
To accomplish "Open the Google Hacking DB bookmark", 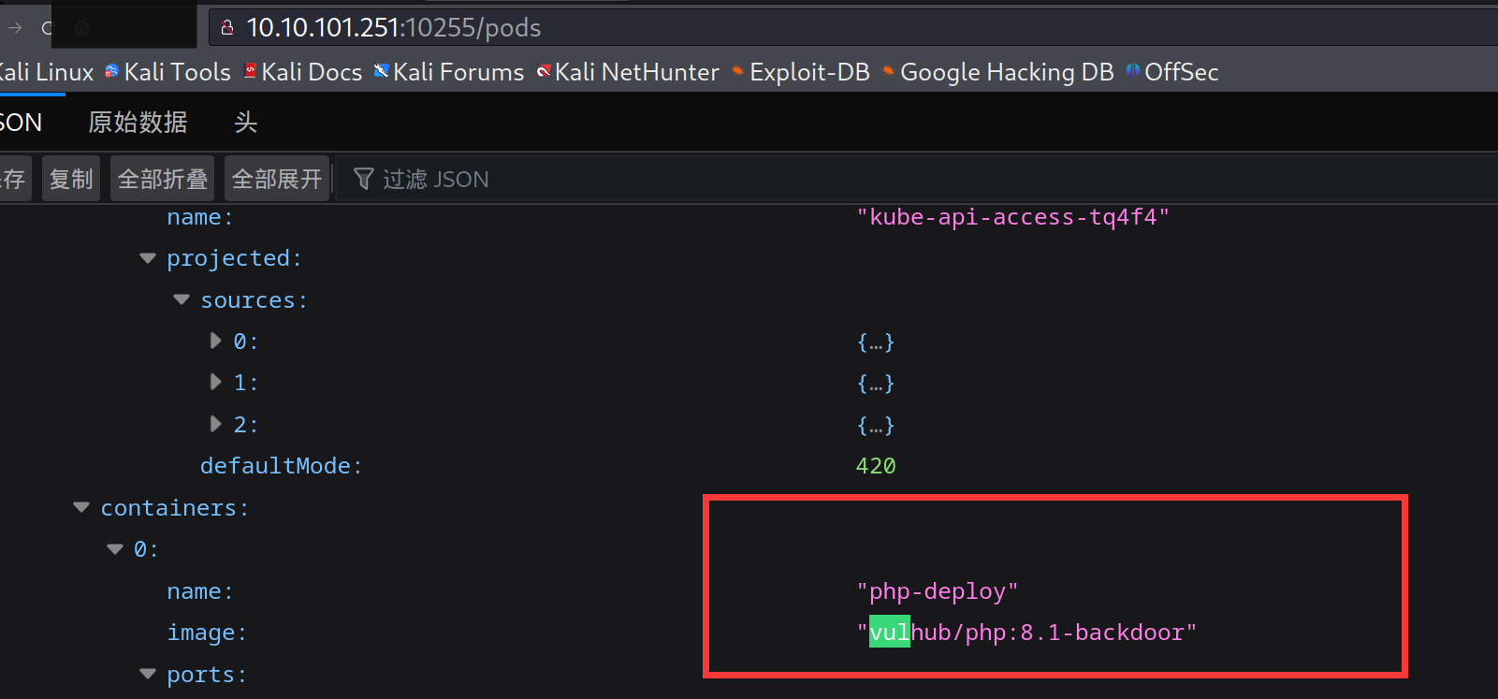I will (x=997, y=72).
